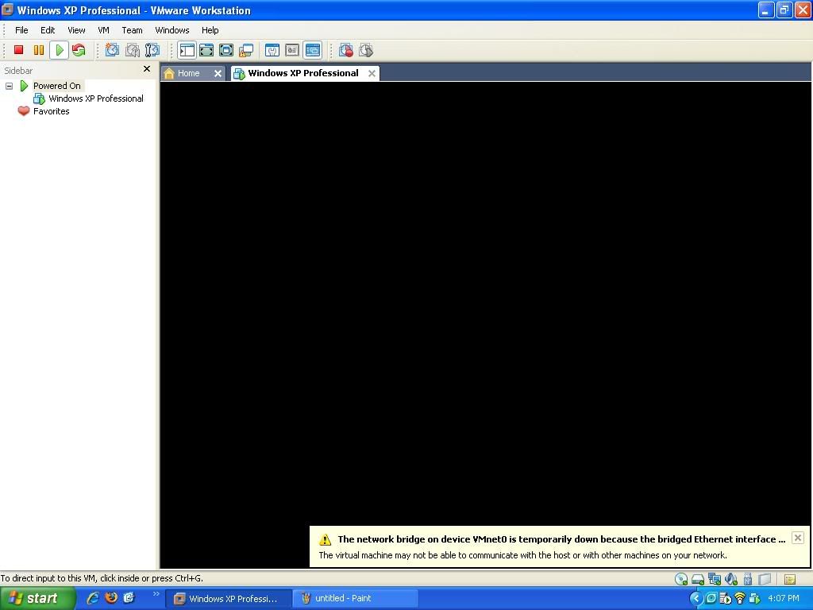Toggle Quick Switch view mode
The width and height of the screenshot is (813, 610).
click(225, 50)
